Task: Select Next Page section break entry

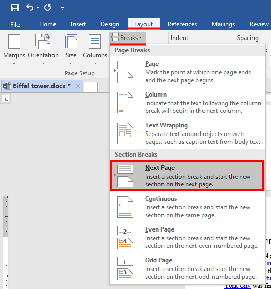Action: tap(187, 176)
